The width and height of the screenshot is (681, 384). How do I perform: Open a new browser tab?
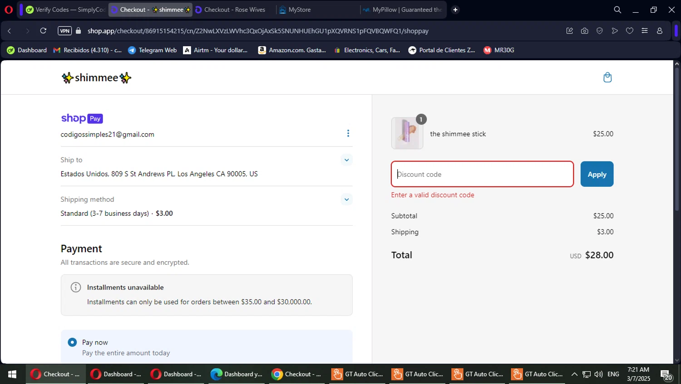click(455, 10)
